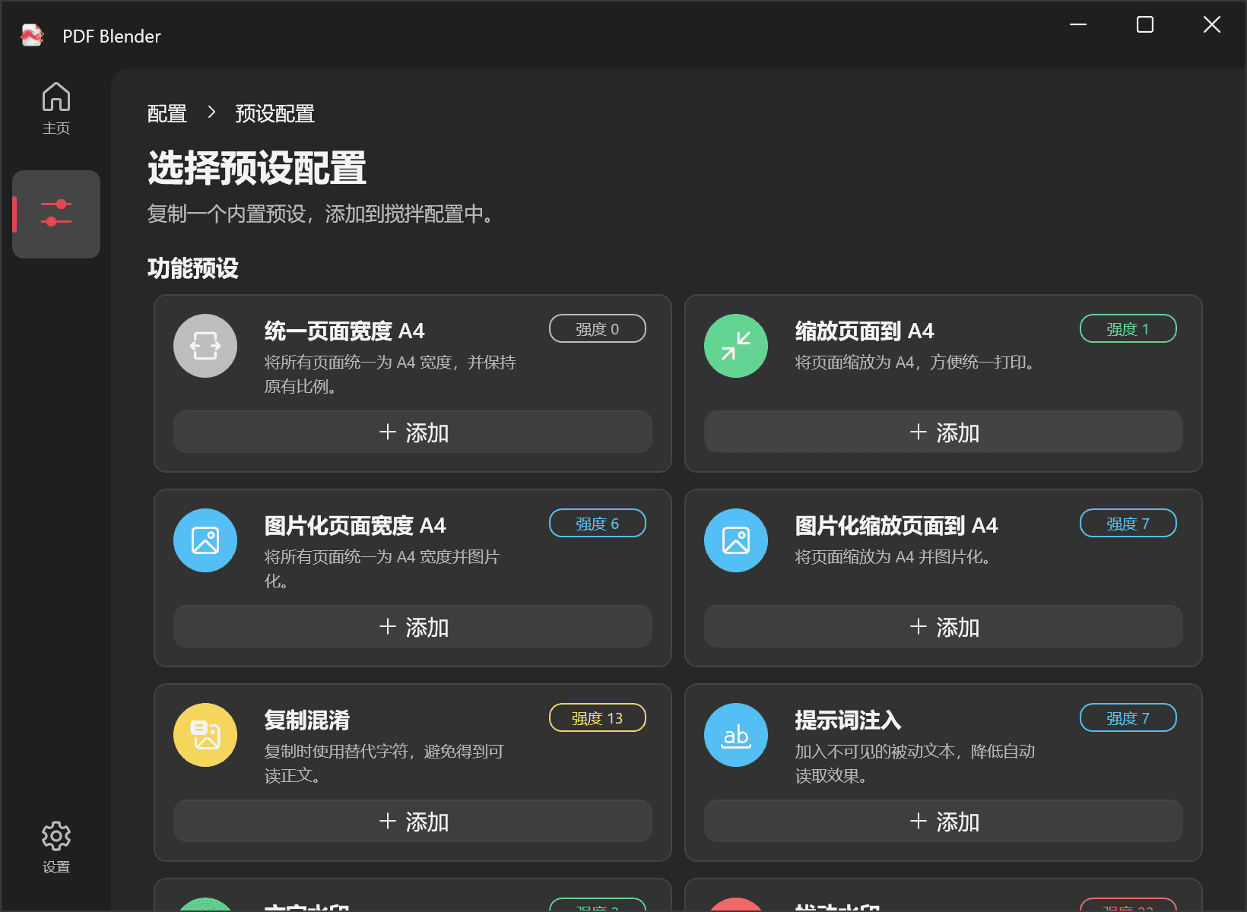The width and height of the screenshot is (1247, 912).
Task: Click 强度 7 badge on 提示词注入
Action: (1128, 717)
